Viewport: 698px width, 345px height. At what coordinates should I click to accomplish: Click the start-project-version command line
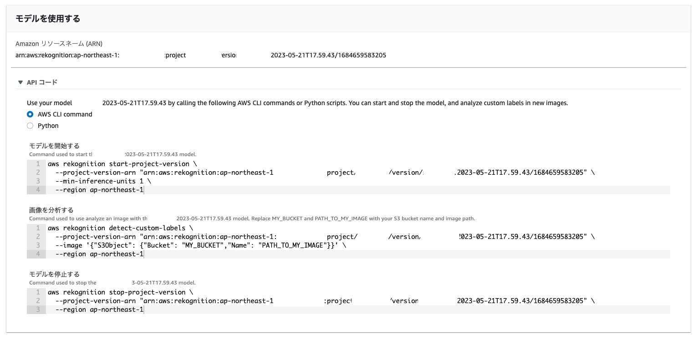tap(123, 164)
